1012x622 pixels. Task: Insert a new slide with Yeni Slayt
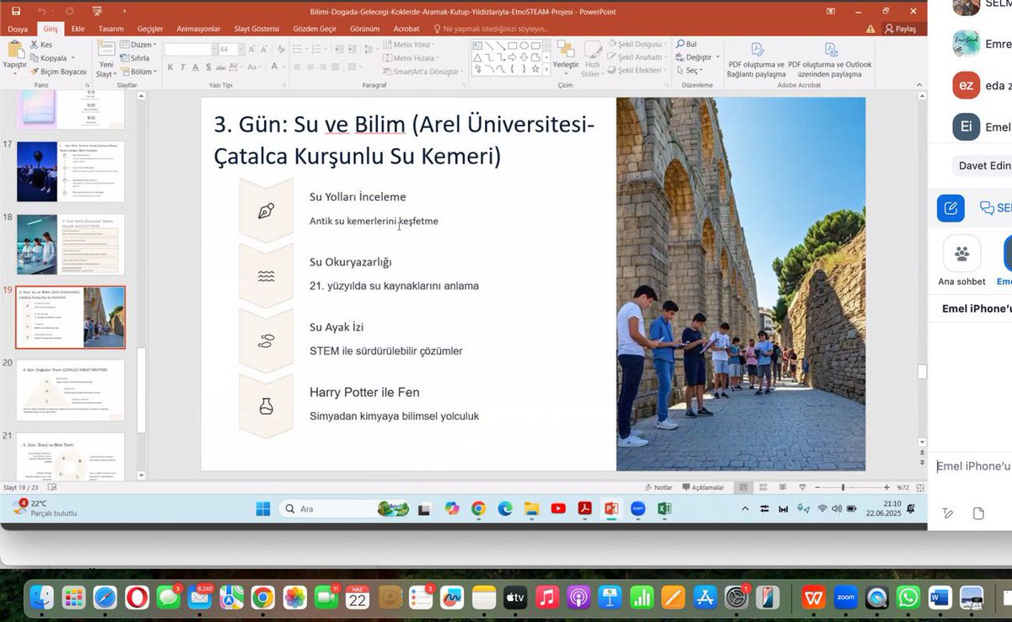tap(105, 57)
